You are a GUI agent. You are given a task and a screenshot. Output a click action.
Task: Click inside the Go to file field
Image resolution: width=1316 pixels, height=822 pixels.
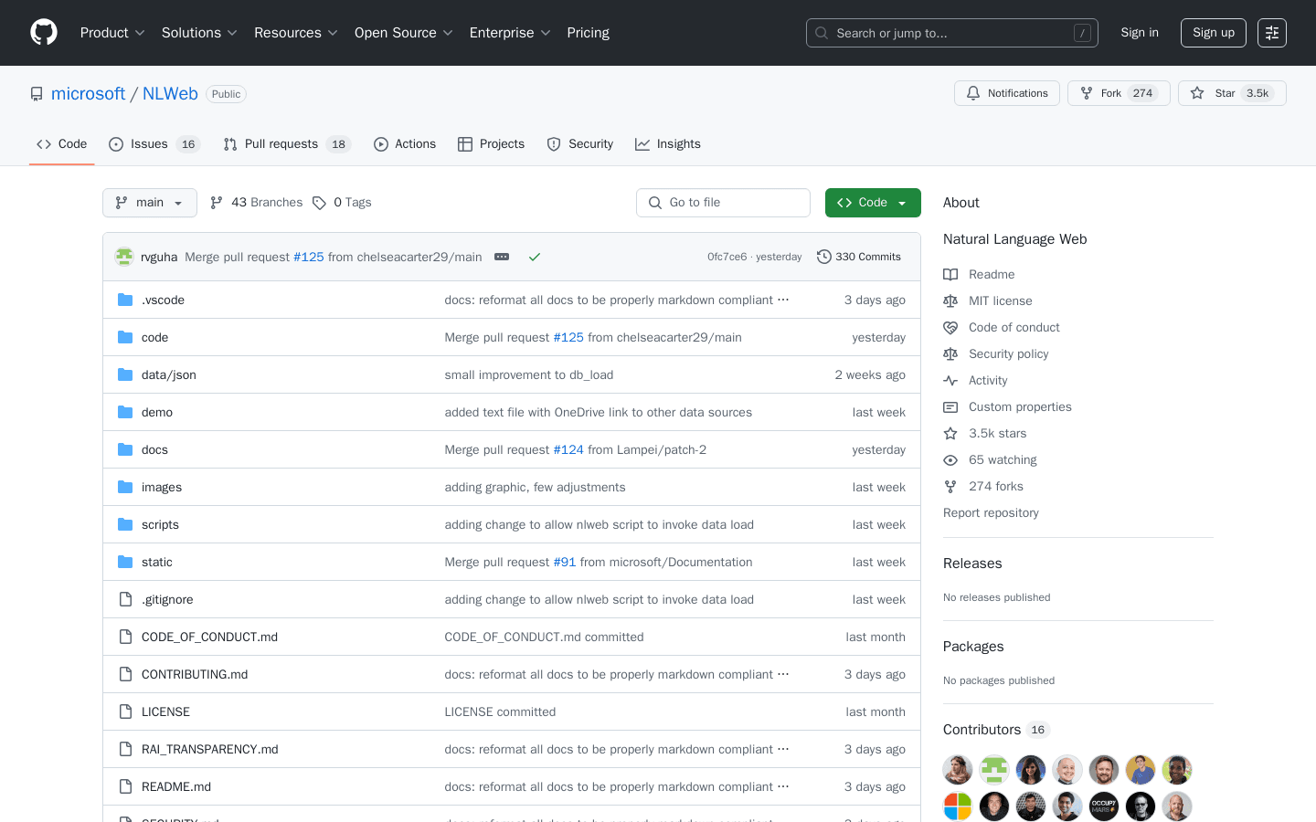723,202
